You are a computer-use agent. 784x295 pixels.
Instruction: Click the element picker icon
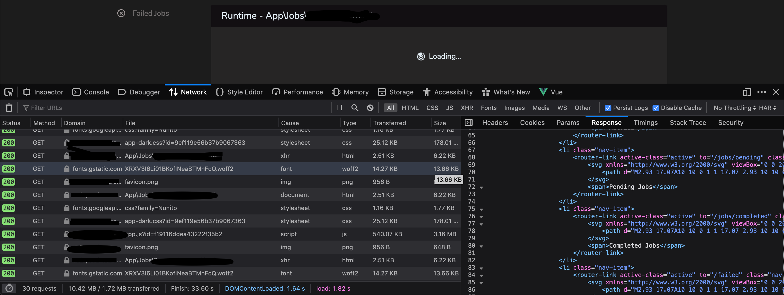(9, 92)
